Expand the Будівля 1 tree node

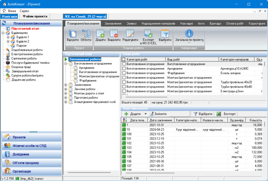[8, 37]
